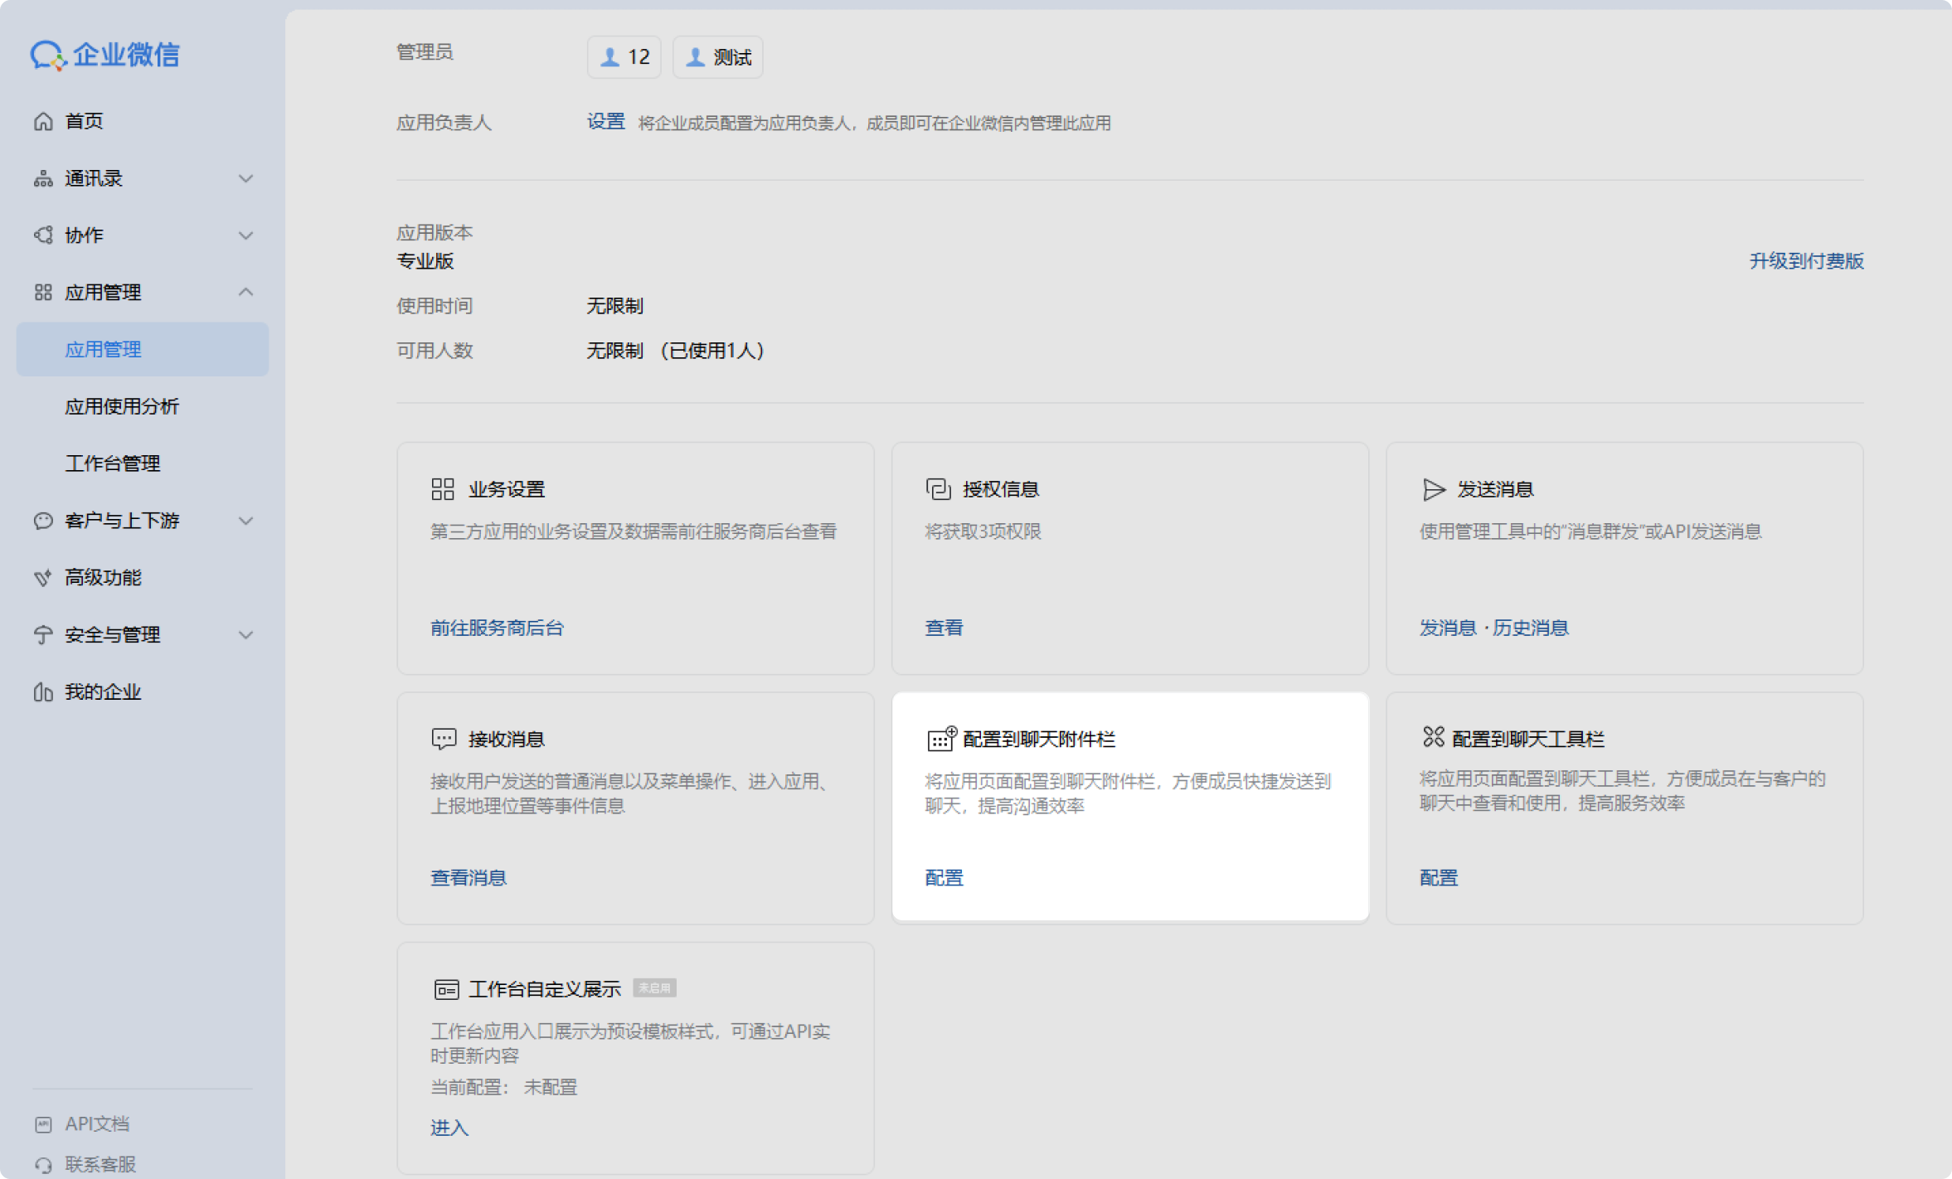This screenshot has width=1952, height=1179.
Task: Click the 企业微信 logo icon
Action: (47, 56)
